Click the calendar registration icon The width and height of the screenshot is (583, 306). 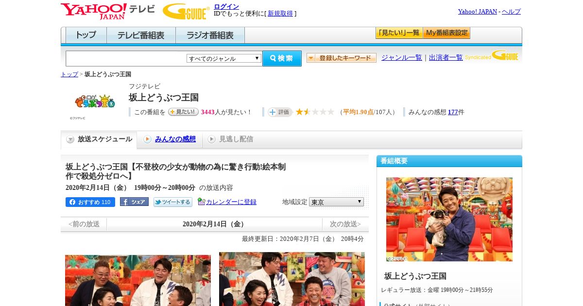202,202
